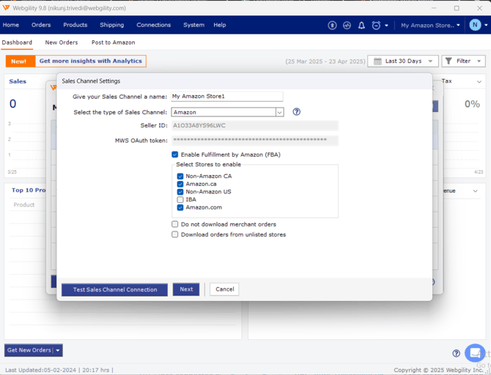The image size is (491, 375).
Task: Click the alarm clock scheduler icon
Action: 377,25
